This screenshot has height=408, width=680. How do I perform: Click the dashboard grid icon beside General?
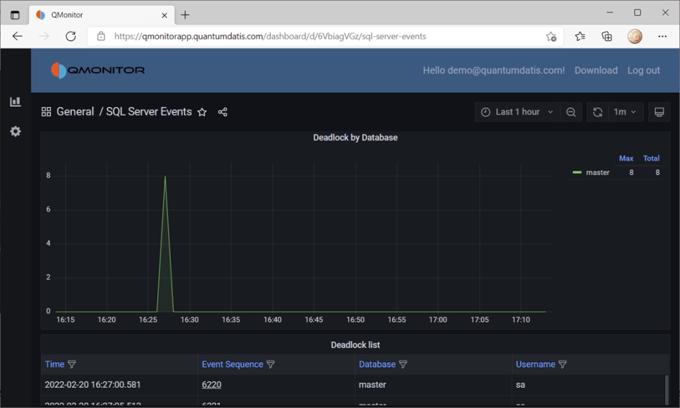(46, 112)
